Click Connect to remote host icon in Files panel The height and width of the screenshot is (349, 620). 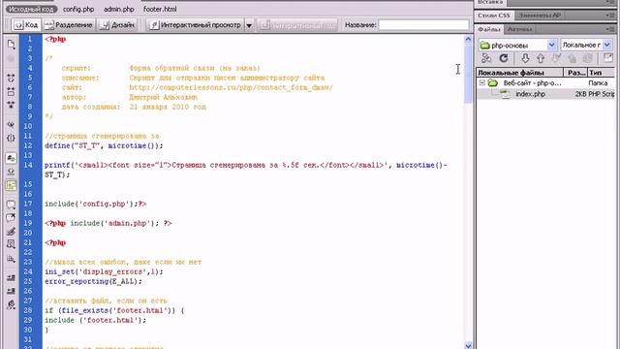pyautogui.click(x=486, y=58)
